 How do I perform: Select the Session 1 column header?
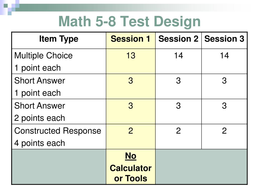[131, 40]
